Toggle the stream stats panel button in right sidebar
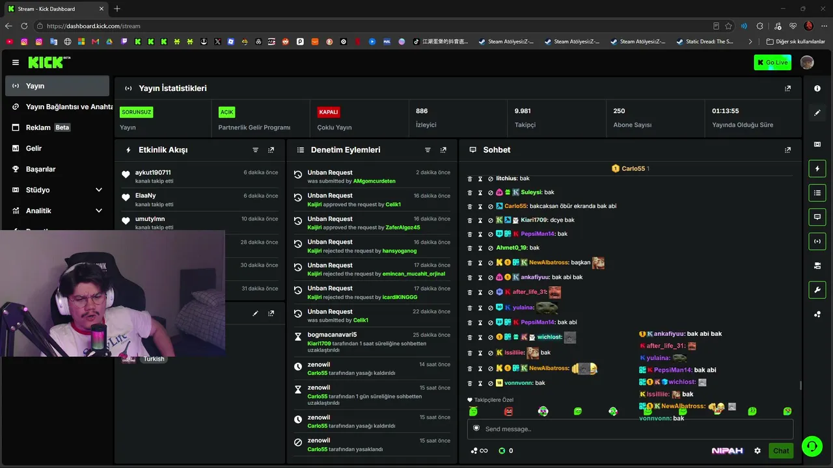833x468 pixels. pyautogui.click(x=817, y=241)
